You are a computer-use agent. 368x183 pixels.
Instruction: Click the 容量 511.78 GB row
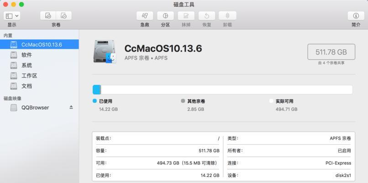tap(158, 151)
